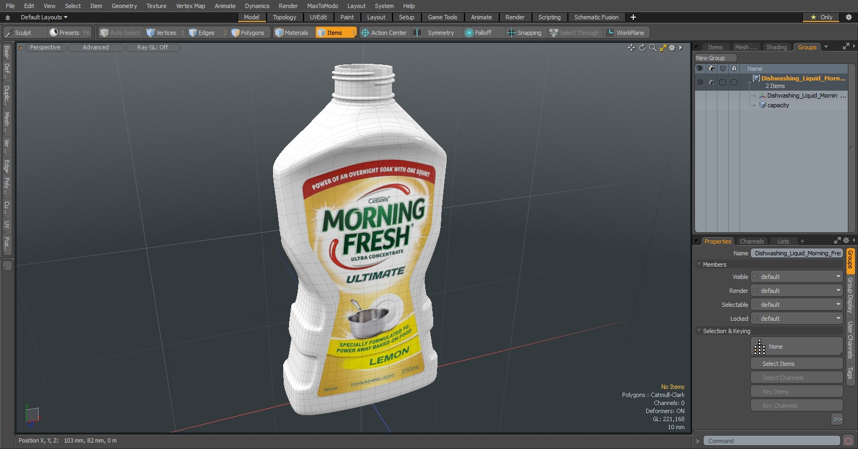
Task: Toggle the Selectable channel key circle
Action: click(x=755, y=305)
